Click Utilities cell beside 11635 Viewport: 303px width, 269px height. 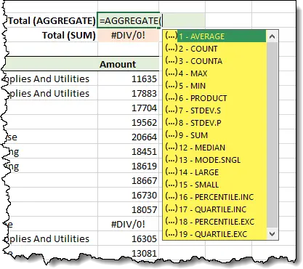(x=52, y=79)
